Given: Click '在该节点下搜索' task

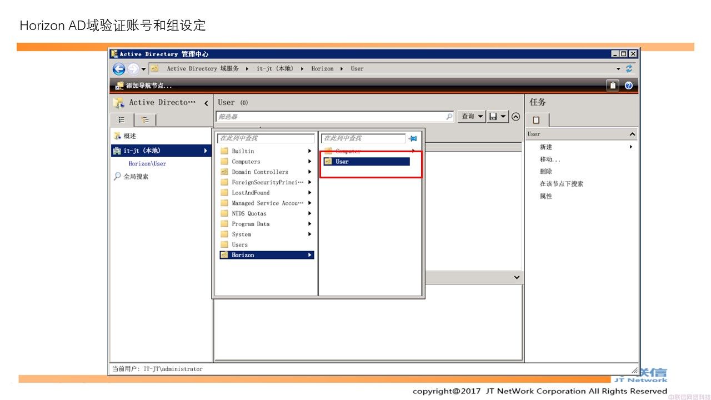Looking at the screenshot, I should (562, 184).
